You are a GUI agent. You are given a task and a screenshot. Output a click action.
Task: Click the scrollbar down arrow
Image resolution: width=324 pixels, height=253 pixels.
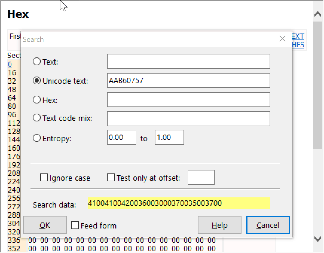(318, 239)
